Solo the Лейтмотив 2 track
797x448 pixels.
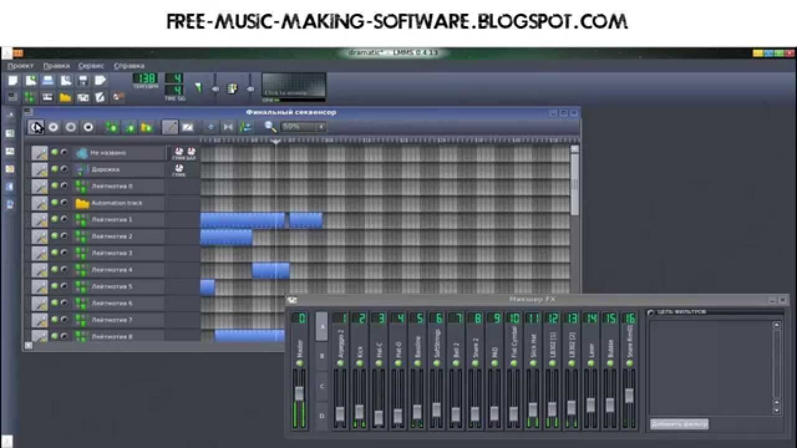coord(64,236)
